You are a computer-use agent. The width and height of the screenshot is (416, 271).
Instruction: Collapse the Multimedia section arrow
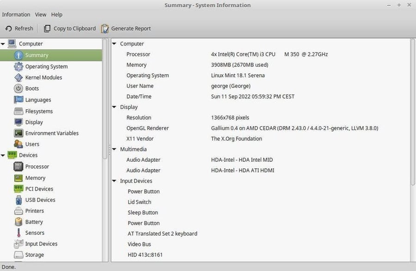[x=114, y=149]
